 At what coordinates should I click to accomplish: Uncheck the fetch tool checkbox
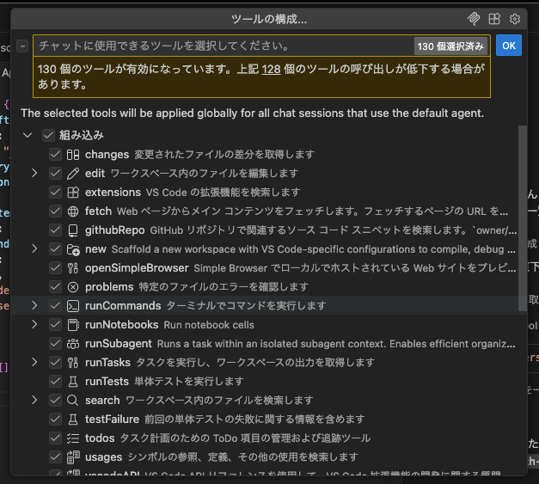(55, 211)
